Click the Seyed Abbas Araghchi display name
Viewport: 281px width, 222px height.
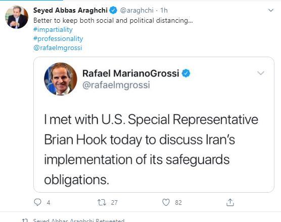(x=70, y=10)
